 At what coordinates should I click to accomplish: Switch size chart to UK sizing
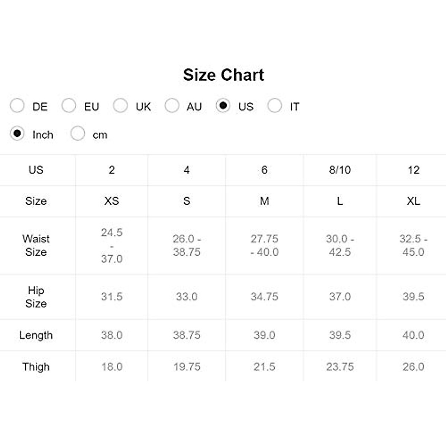pos(120,106)
